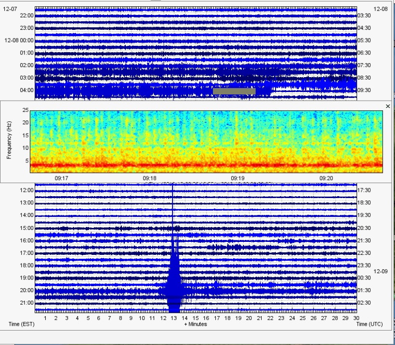Click the 12-07 date label at top left

click(10, 9)
